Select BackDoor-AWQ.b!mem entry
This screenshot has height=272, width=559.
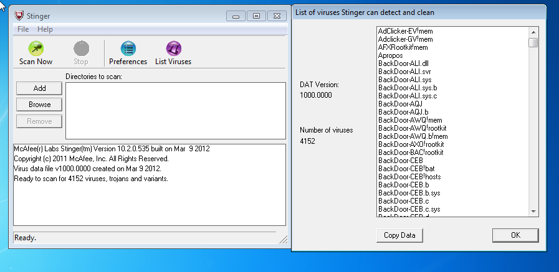(x=413, y=136)
